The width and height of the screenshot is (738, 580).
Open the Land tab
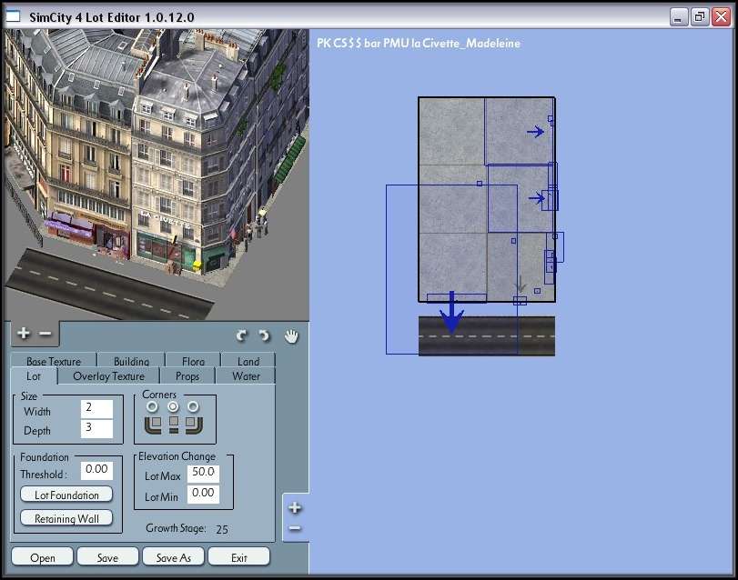(x=248, y=361)
